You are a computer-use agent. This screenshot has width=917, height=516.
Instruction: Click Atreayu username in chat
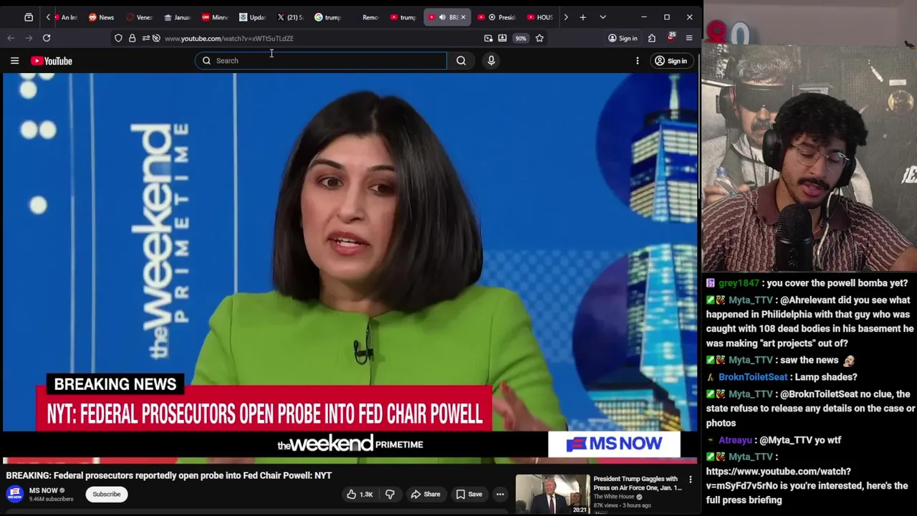[x=735, y=440]
